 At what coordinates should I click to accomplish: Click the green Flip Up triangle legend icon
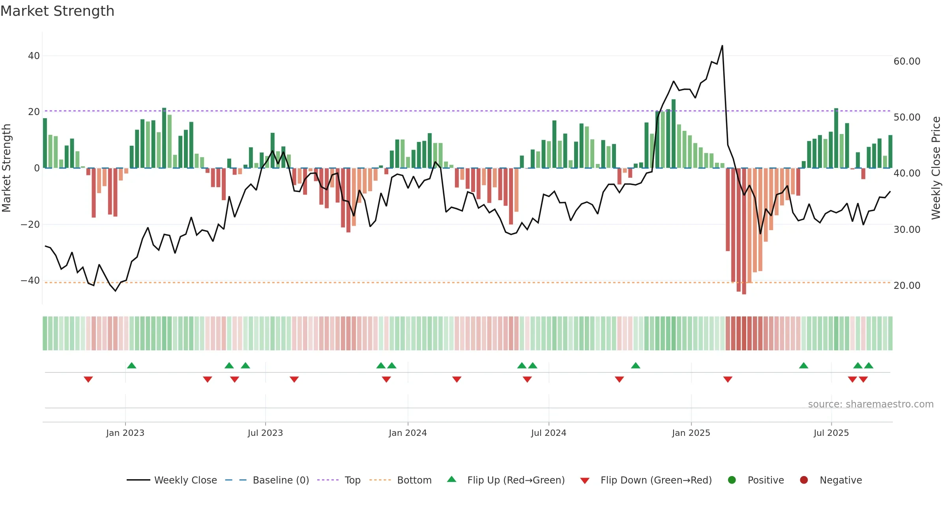point(451,479)
